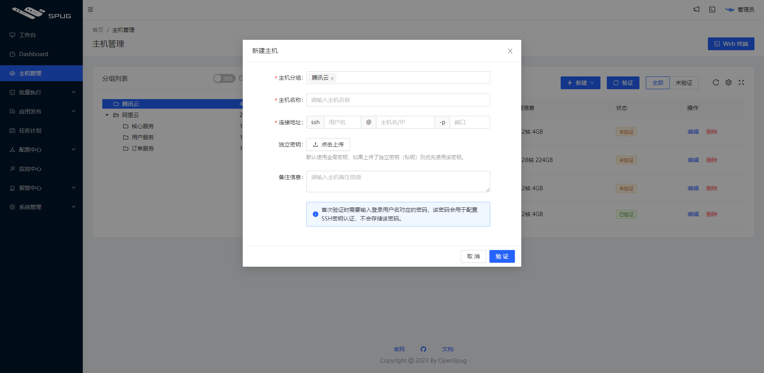Close the 新建主机 dialog
764x373 pixels.
coord(510,51)
